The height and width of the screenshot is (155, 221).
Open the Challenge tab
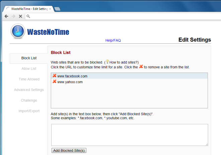[x=29, y=100]
